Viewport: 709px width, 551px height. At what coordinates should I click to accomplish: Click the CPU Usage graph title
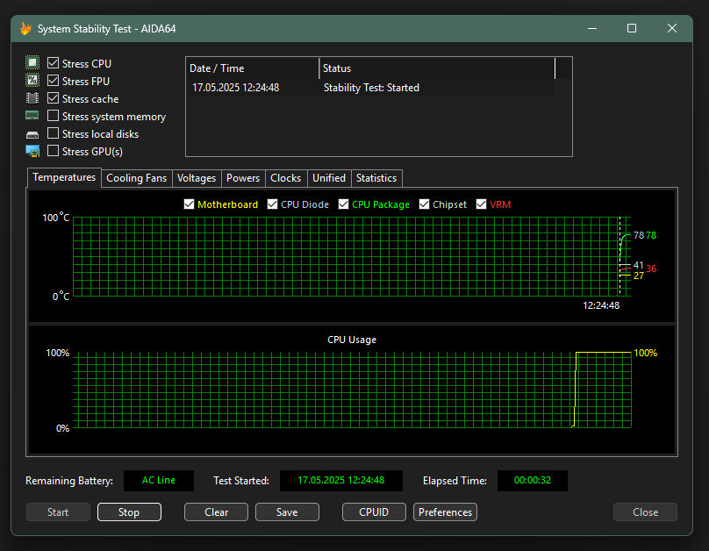pyautogui.click(x=352, y=340)
